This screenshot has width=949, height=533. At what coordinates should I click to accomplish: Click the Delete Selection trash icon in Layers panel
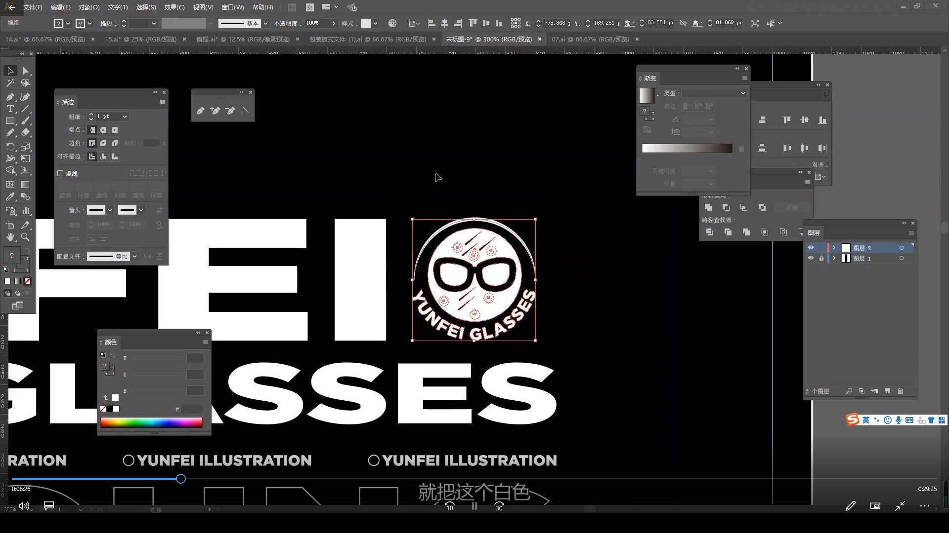[x=900, y=391]
